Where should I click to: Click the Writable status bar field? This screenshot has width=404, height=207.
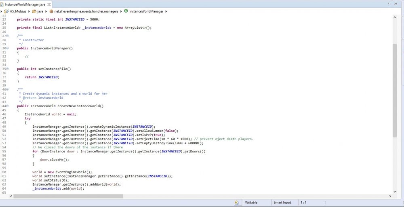251,202
